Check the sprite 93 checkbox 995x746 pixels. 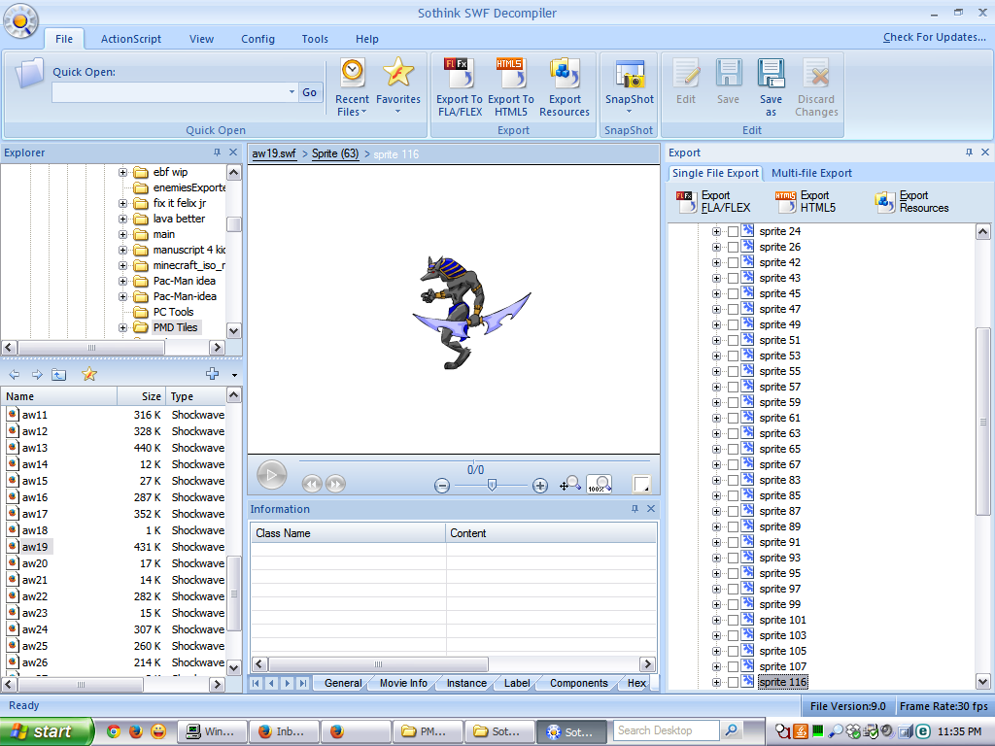coord(733,559)
